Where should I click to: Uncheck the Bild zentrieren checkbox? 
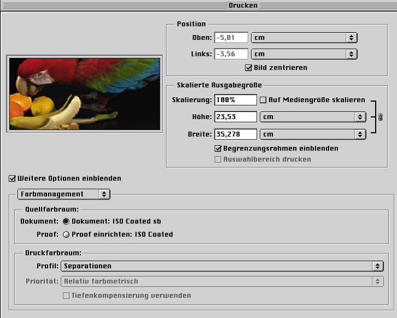pyautogui.click(x=248, y=68)
